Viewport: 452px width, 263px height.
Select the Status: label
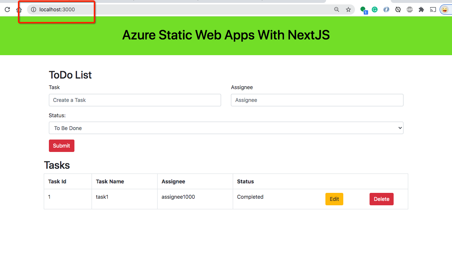pos(57,115)
